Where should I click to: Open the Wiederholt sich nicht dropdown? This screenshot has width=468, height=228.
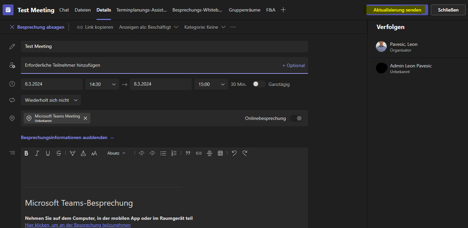click(x=51, y=100)
